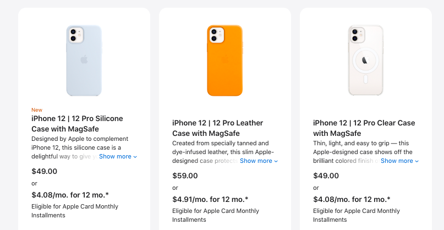Click the chevron beside Leather Case Show more
This screenshot has height=230, width=444.
coord(276,161)
